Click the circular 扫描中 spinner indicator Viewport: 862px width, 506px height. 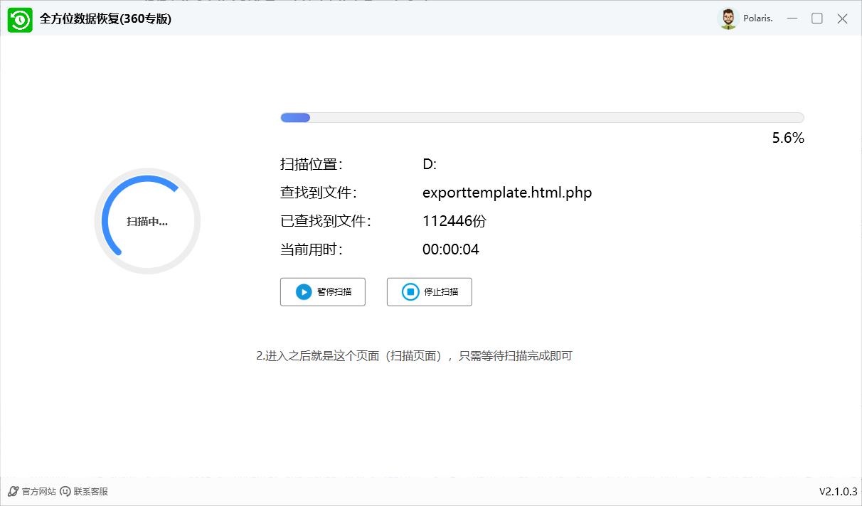click(147, 221)
